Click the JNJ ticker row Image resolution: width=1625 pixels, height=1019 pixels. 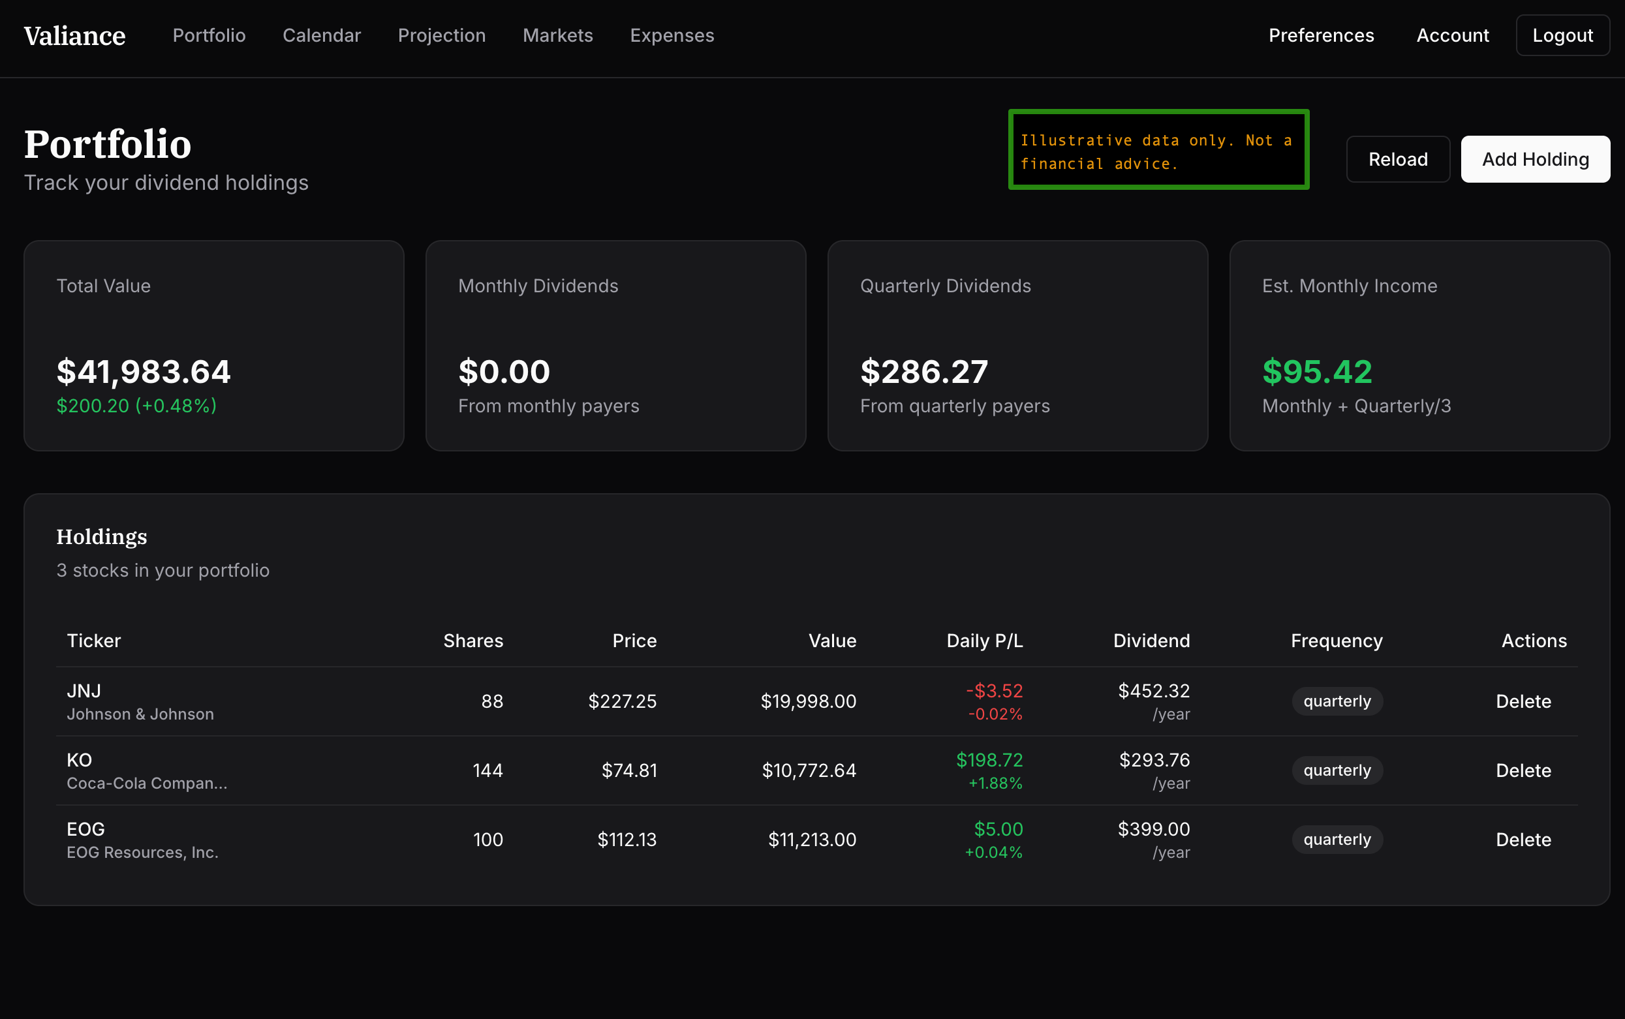84,692
